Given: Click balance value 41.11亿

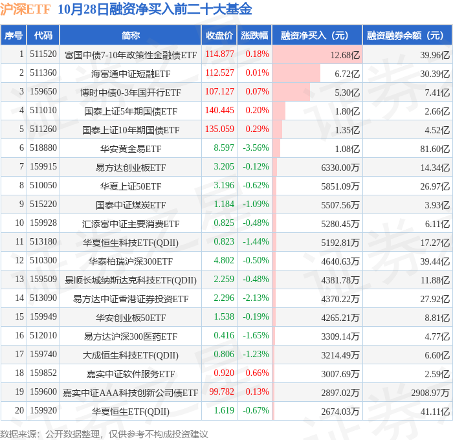Looking at the screenshot, I should (435, 412).
